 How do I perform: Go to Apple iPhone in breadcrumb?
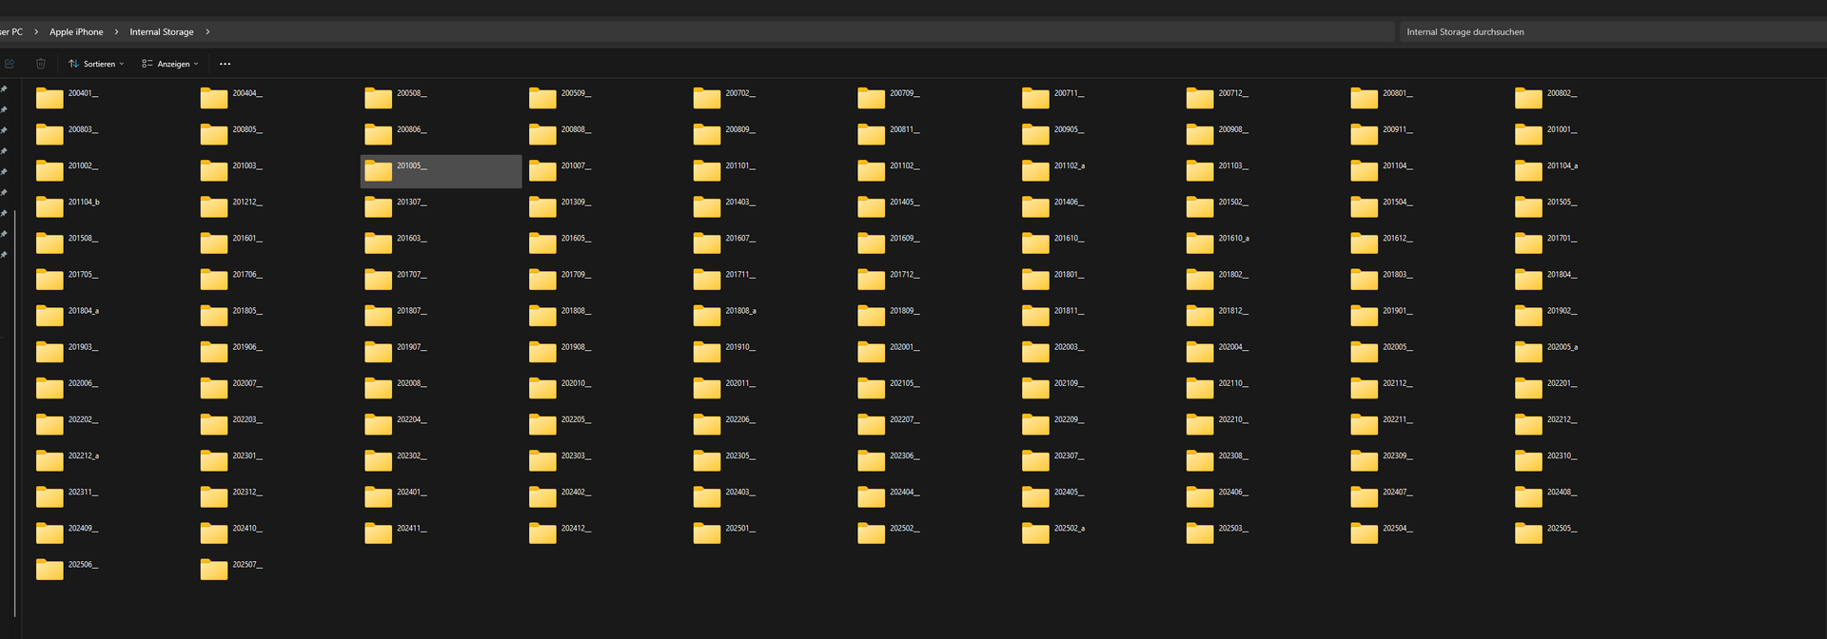[76, 32]
